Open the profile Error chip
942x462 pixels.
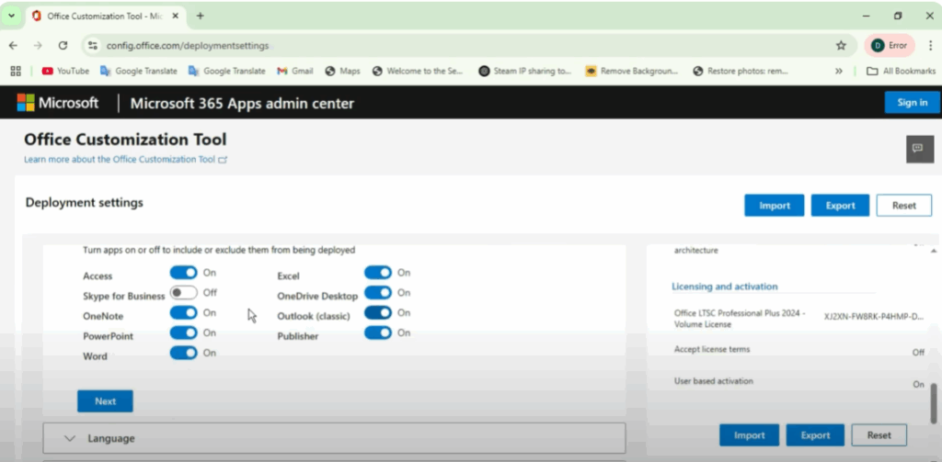(x=890, y=46)
